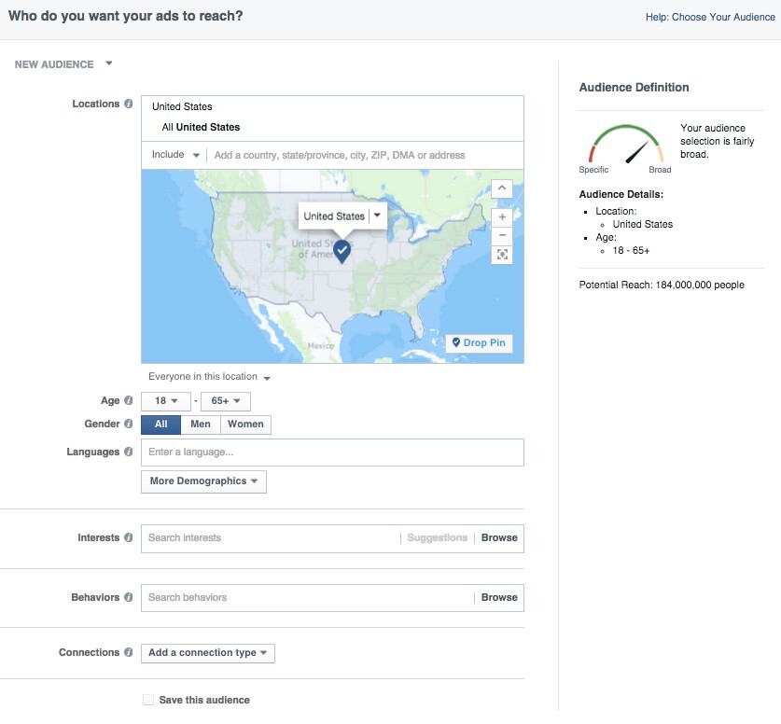The image size is (781, 724).
Task: Open the maximum age 65+ dropdown
Action: click(x=225, y=402)
